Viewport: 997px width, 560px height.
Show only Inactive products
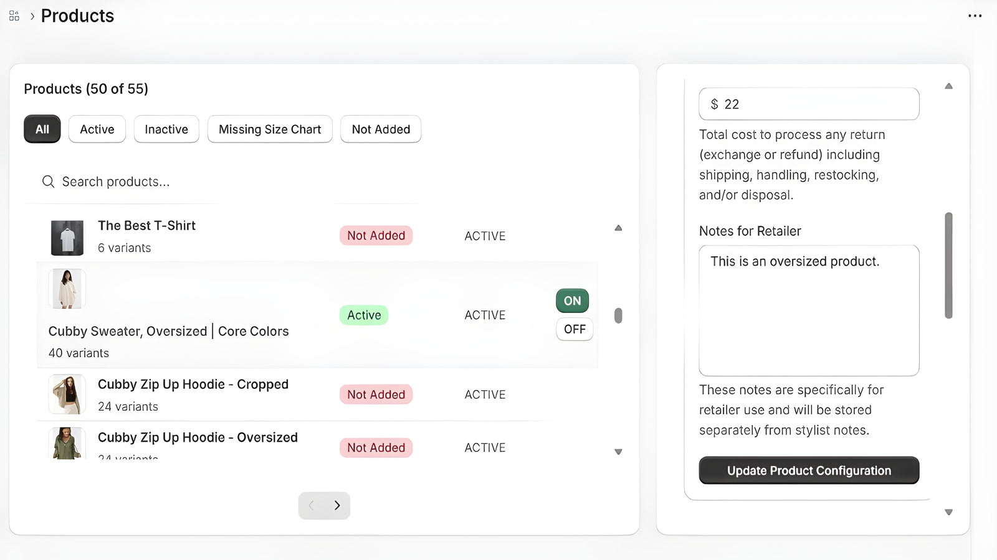pos(166,129)
